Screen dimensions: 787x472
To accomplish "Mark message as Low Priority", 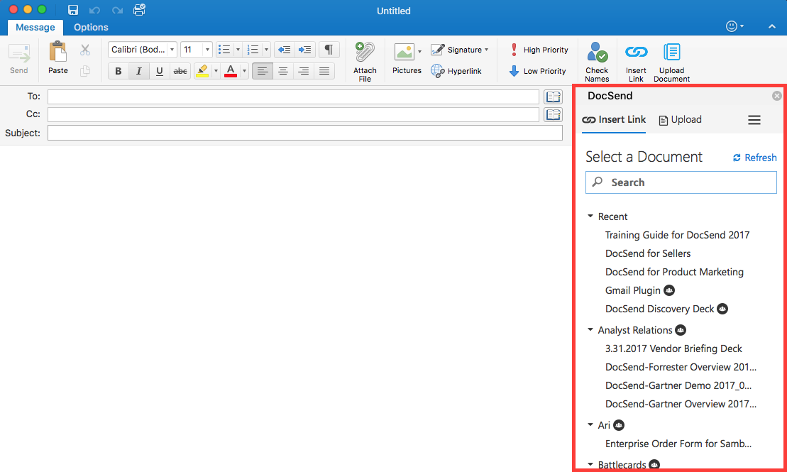I will 537,71.
